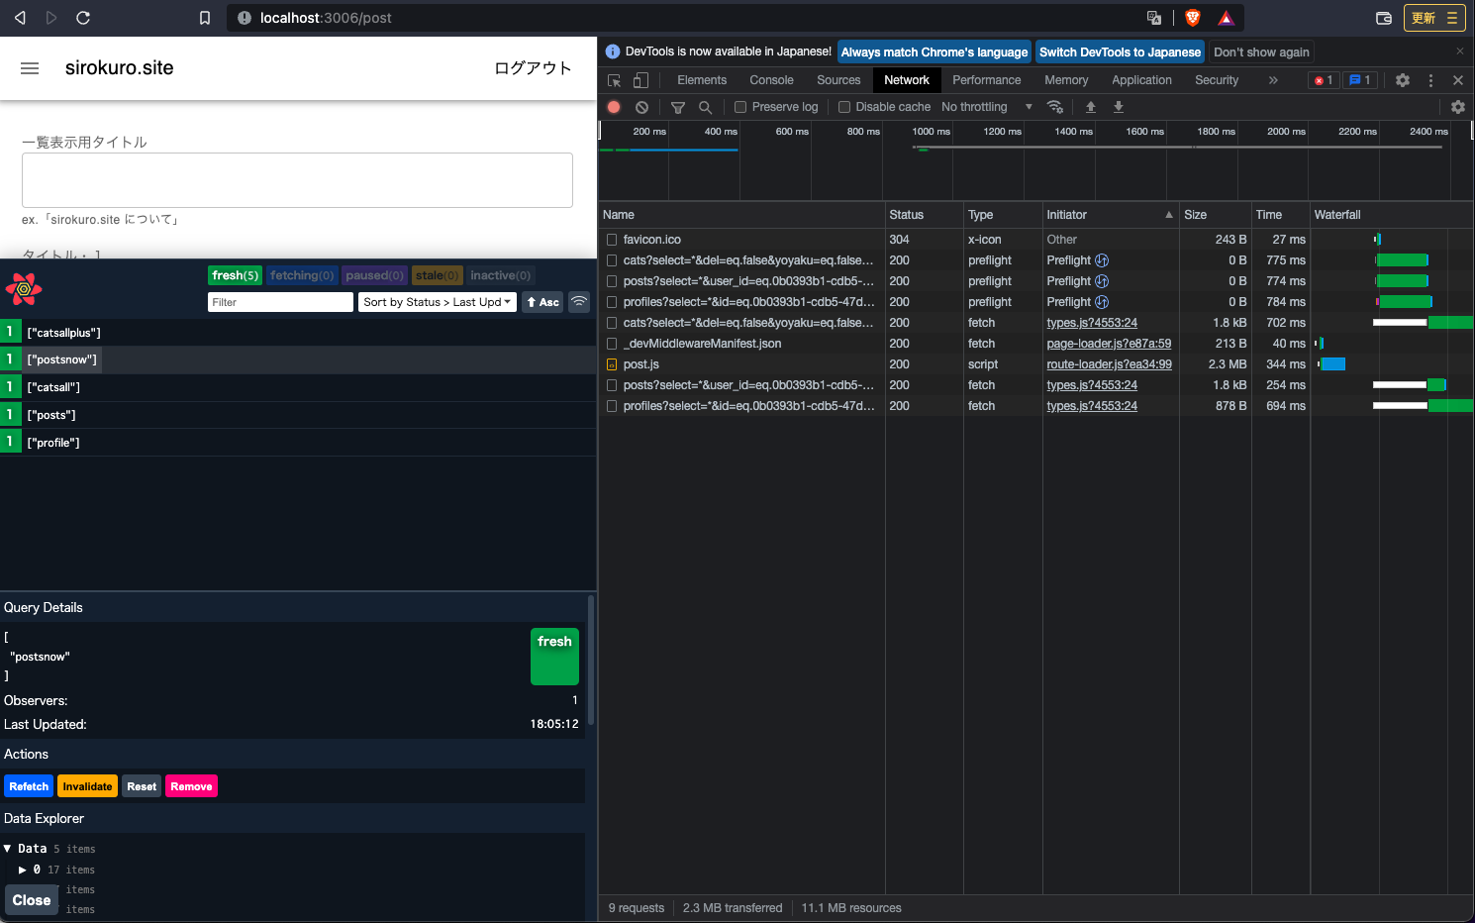This screenshot has height=923, width=1475.
Task: Enable the Preserve log checkbox
Action: (x=740, y=107)
